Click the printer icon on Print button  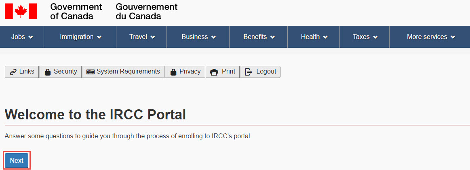click(x=214, y=72)
